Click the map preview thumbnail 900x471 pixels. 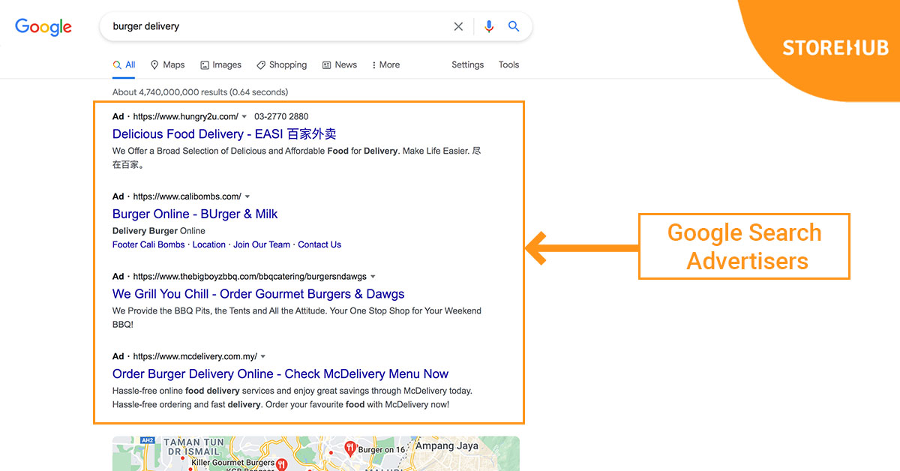point(316,454)
